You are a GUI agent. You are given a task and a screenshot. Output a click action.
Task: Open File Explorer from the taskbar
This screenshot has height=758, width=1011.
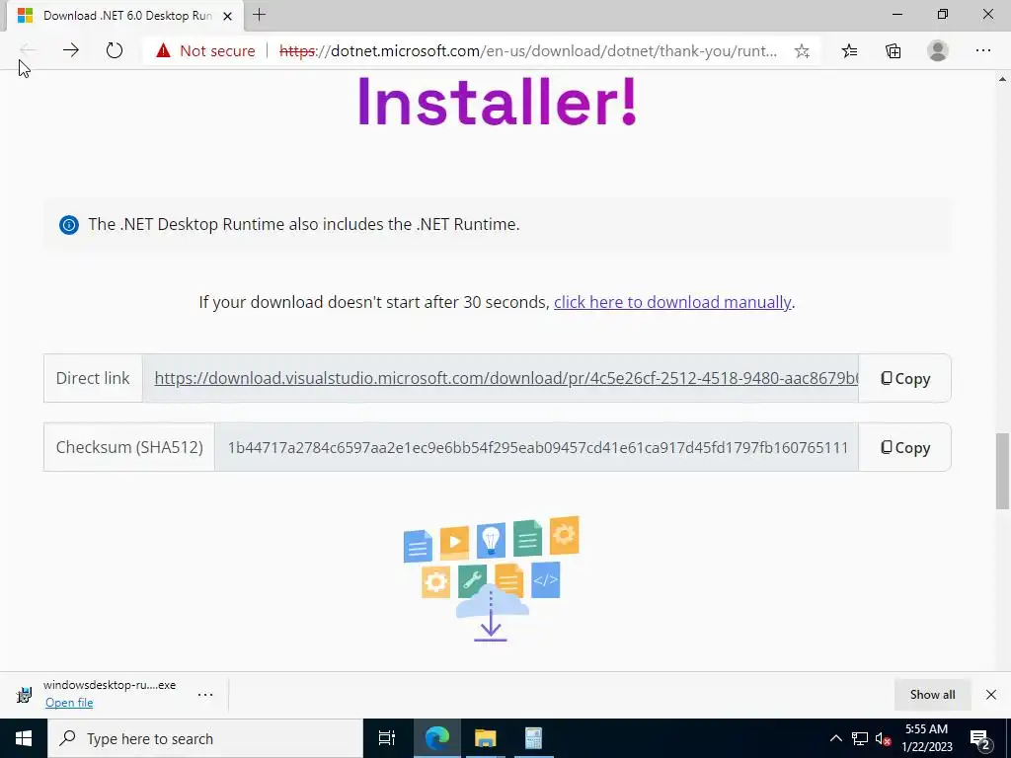(x=485, y=738)
